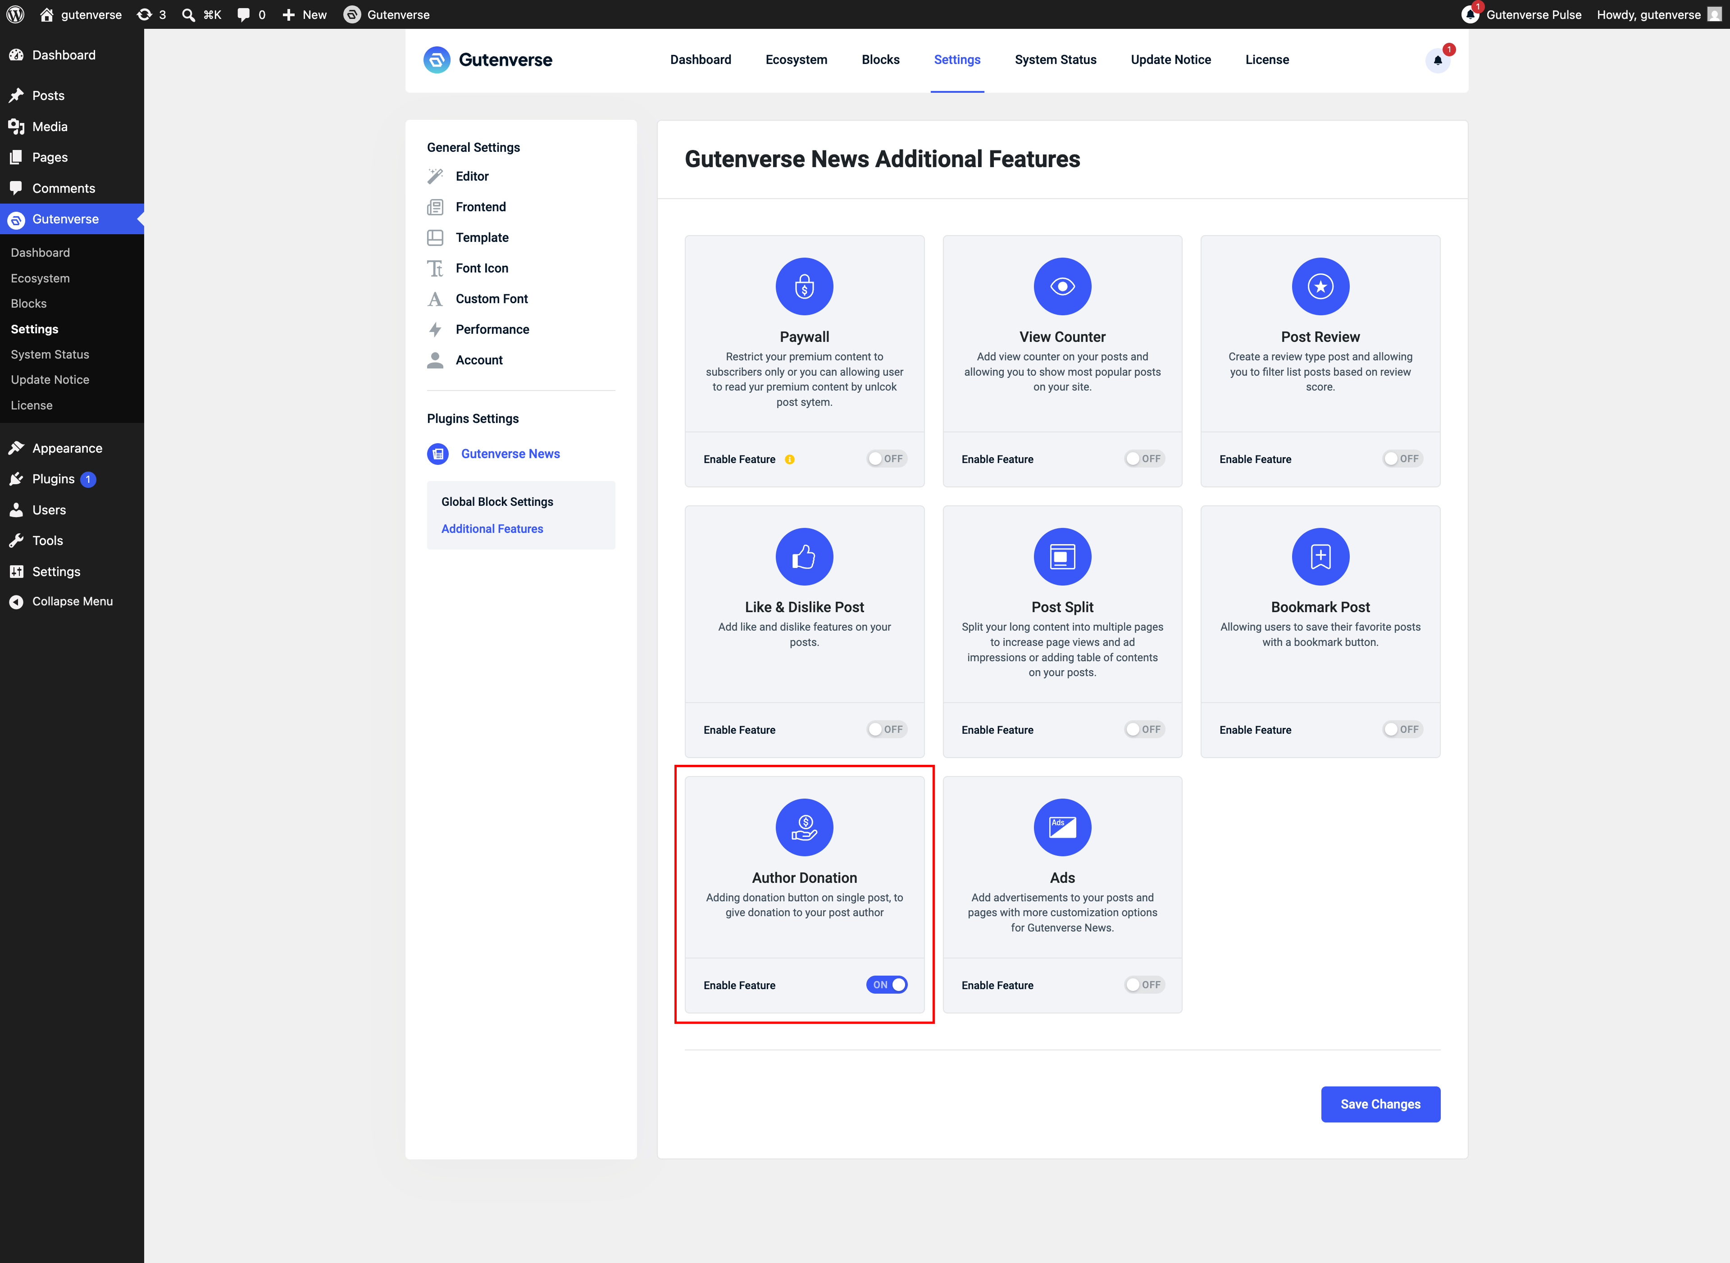Viewport: 1730px width, 1263px height.
Task: Enable the Paywall feature toggle
Action: tap(886, 459)
